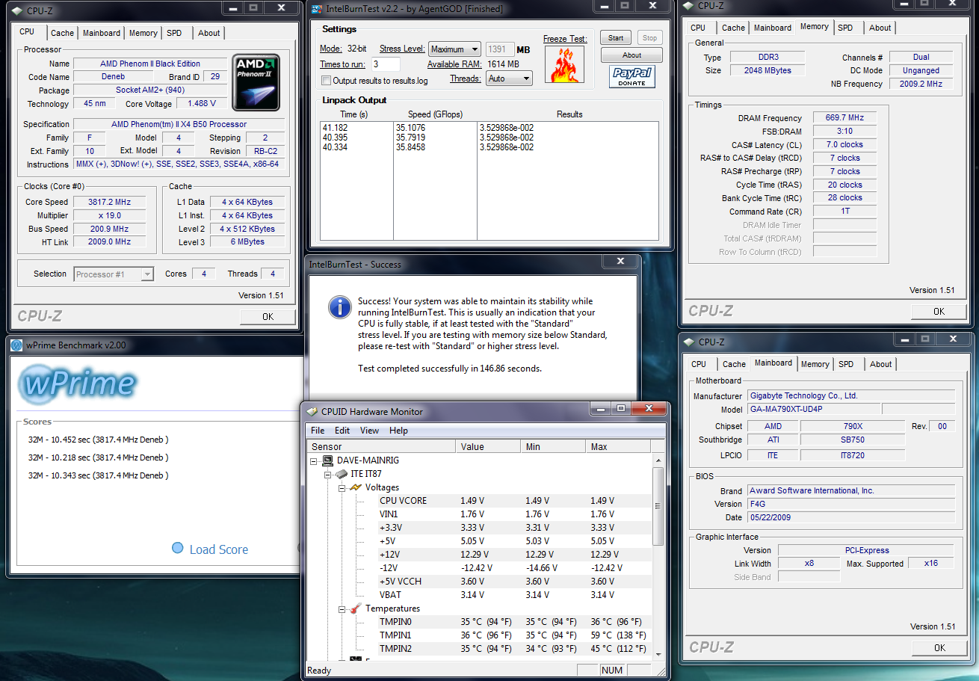Screen dimensions: 979x681
Task: Click Load Score link in wPrime
Action: [218, 549]
